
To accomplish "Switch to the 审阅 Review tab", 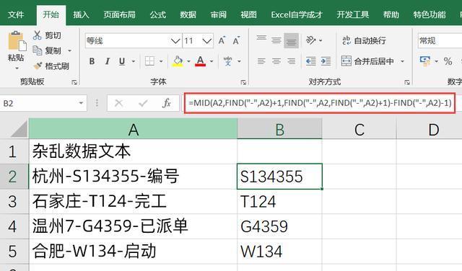I will (218, 14).
